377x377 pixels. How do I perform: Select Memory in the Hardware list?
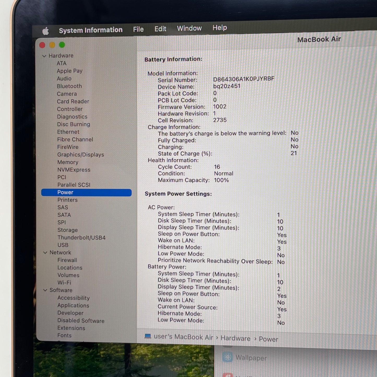[68, 162]
